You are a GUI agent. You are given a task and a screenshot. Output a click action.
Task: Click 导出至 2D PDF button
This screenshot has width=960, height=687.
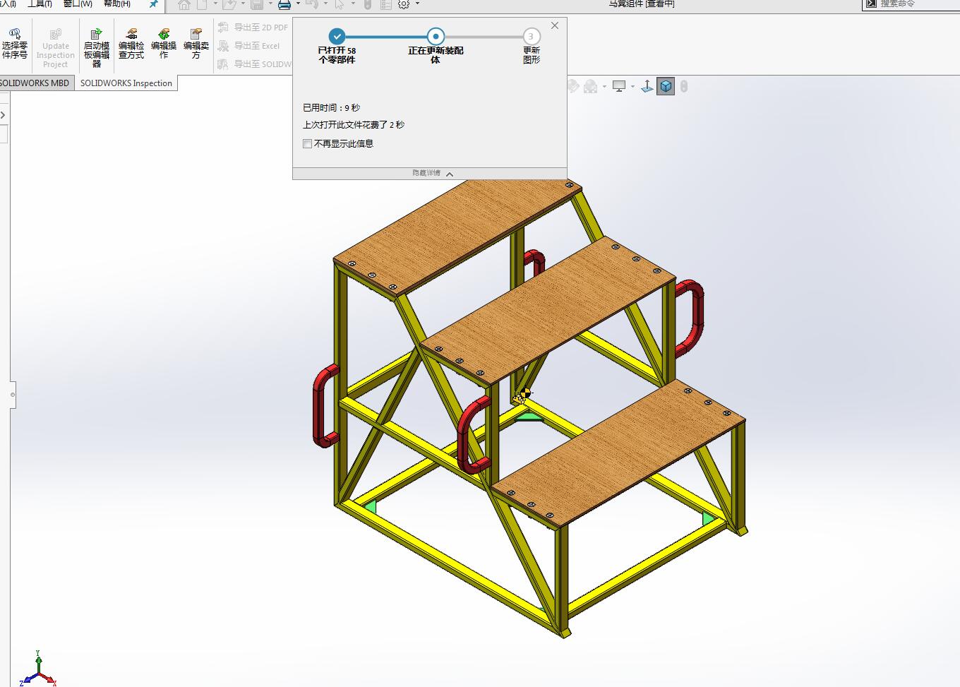(253, 28)
